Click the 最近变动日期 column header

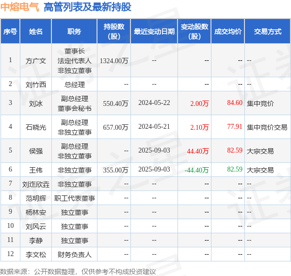(x=154, y=32)
